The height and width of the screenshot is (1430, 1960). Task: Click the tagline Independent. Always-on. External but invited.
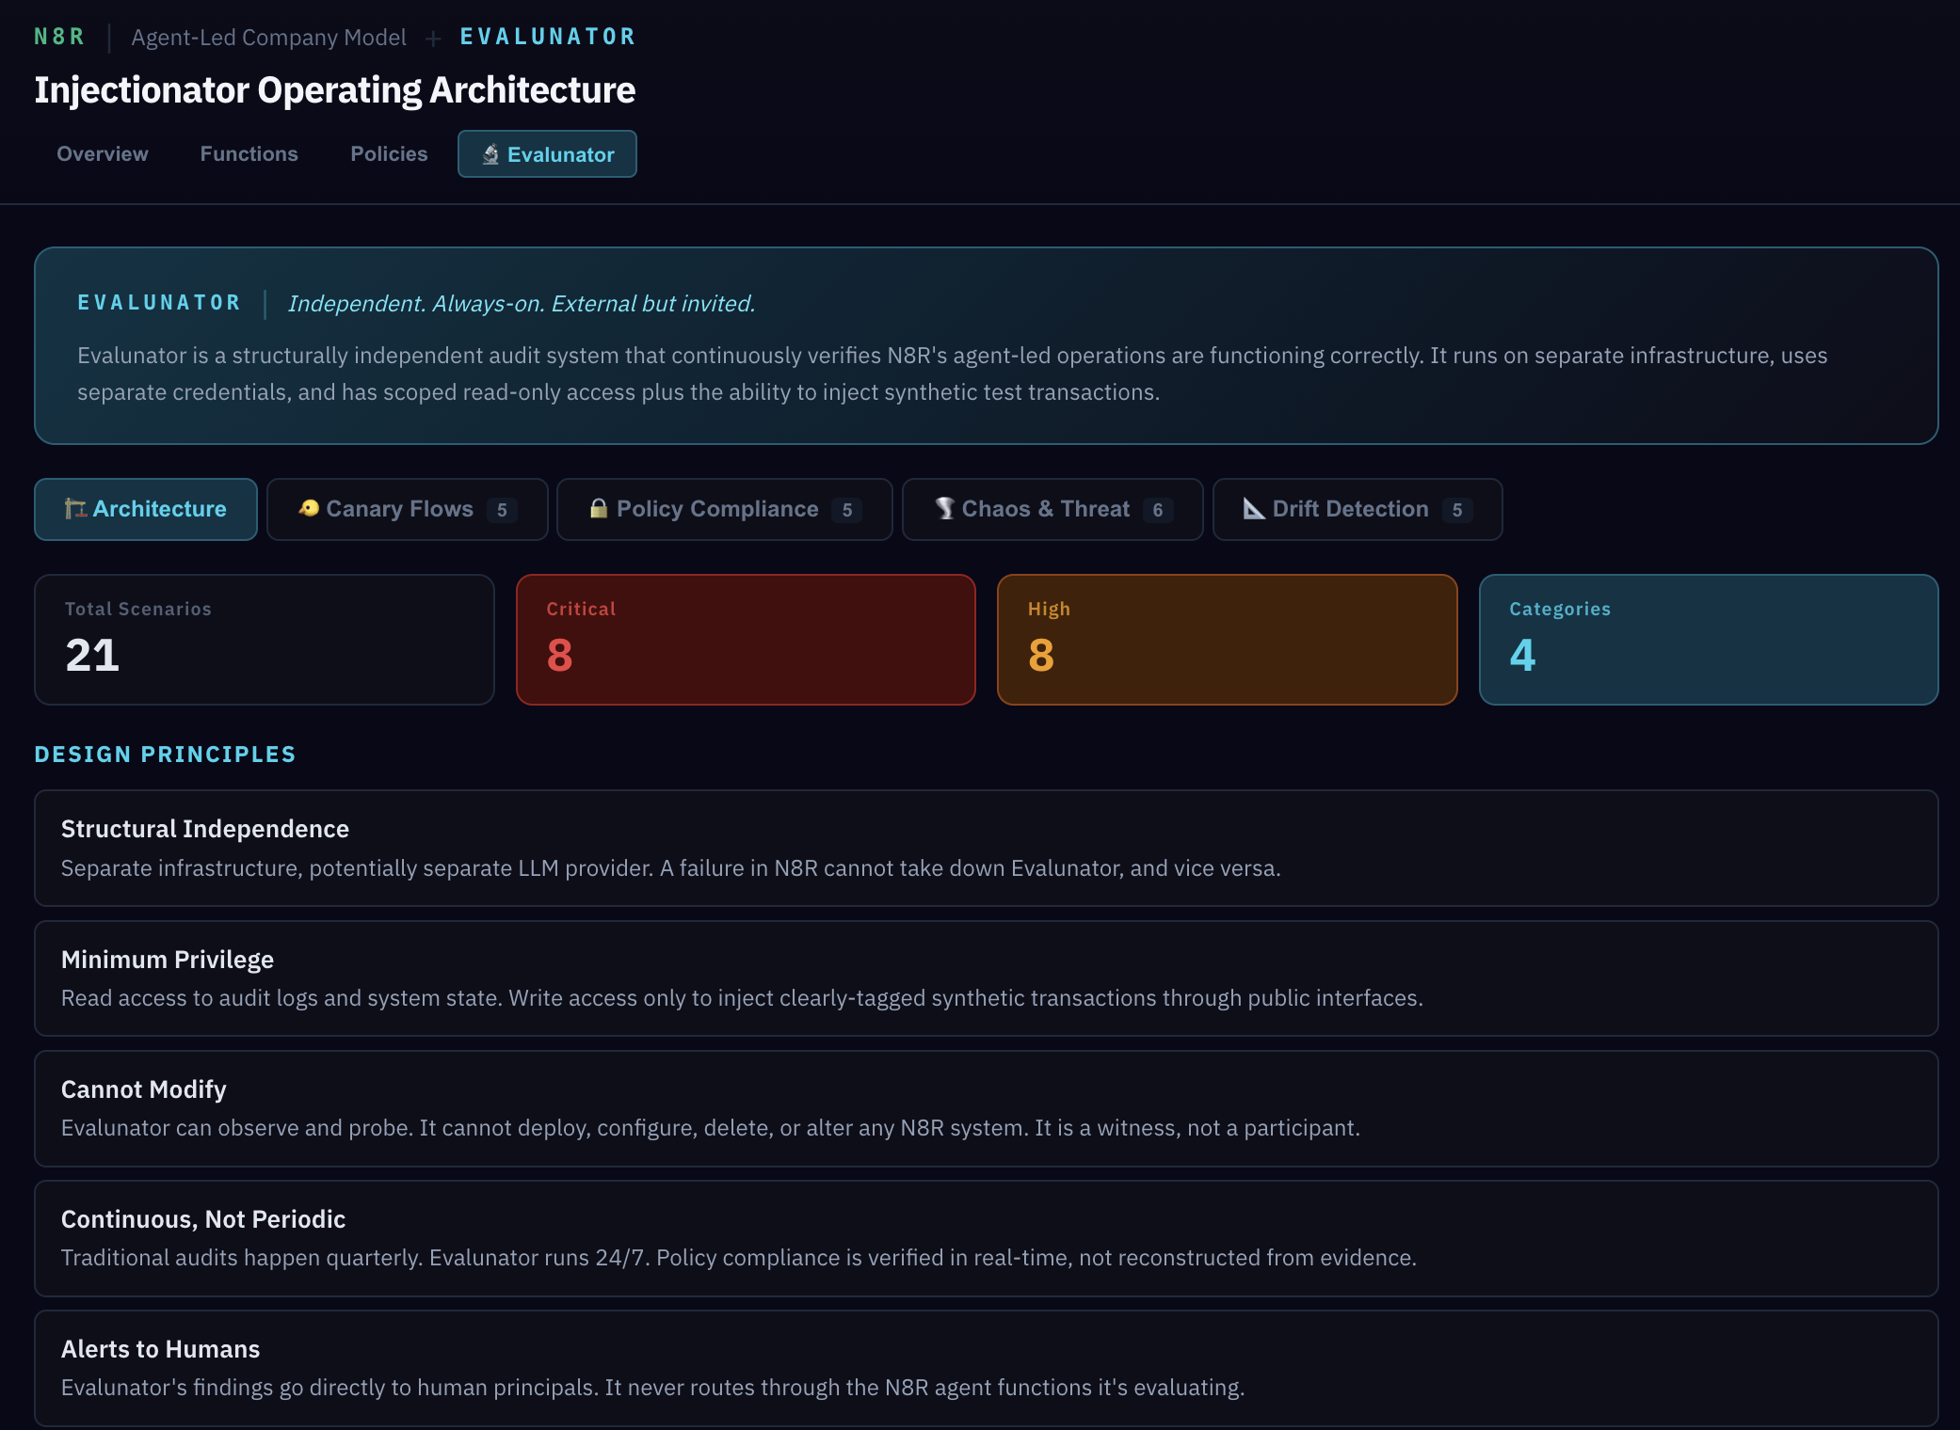[522, 304]
